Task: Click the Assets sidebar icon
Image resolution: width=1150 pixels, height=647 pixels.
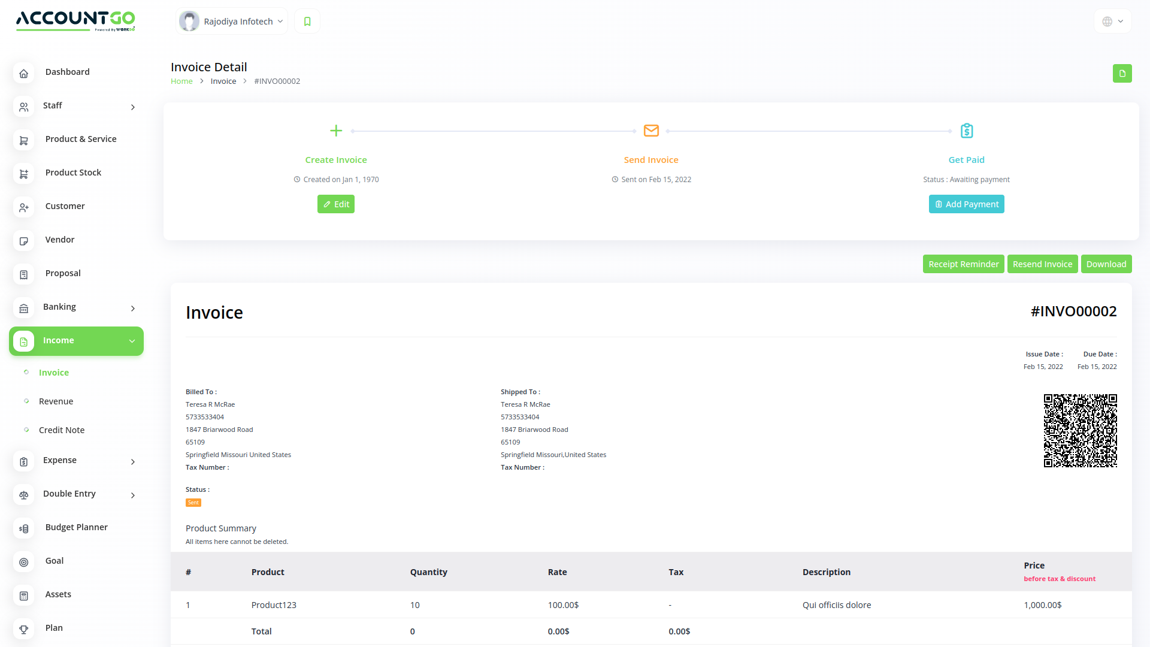Action: (24, 595)
